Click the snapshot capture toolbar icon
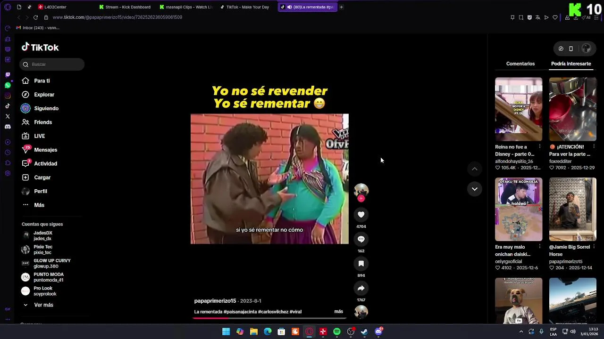 point(521,17)
